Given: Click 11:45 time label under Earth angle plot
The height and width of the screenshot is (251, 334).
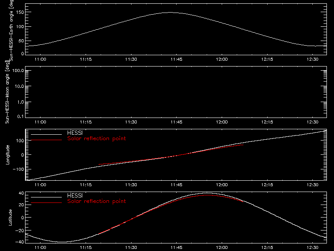Looking at the screenshot, I should coord(176,59).
